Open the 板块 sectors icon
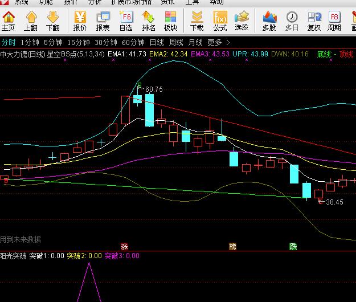Viewport: 356px width, 302px height. (x=170, y=21)
